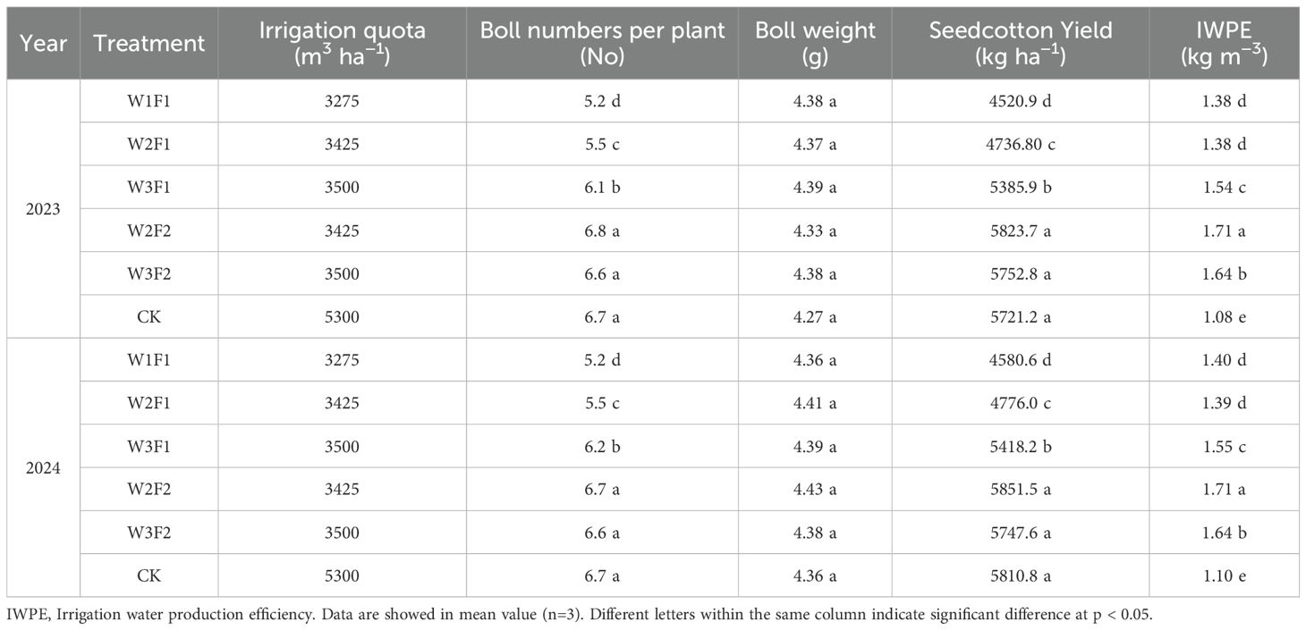The height and width of the screenshot is (630, 1306).
Task: Click the IWPE column header
Action: (x=1223, y=43)
